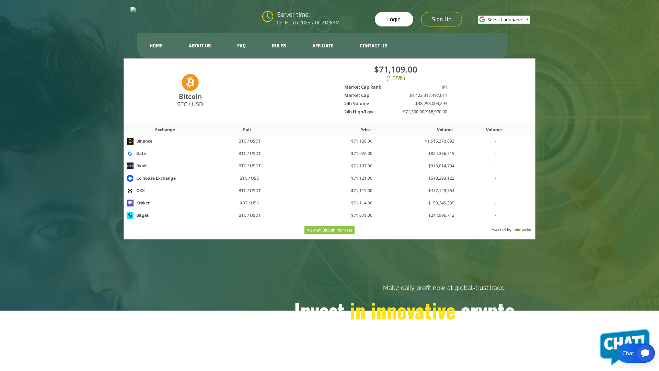Click the Sign Up button
The width and height of the screenshot is (659, 371).
point(441,19)
